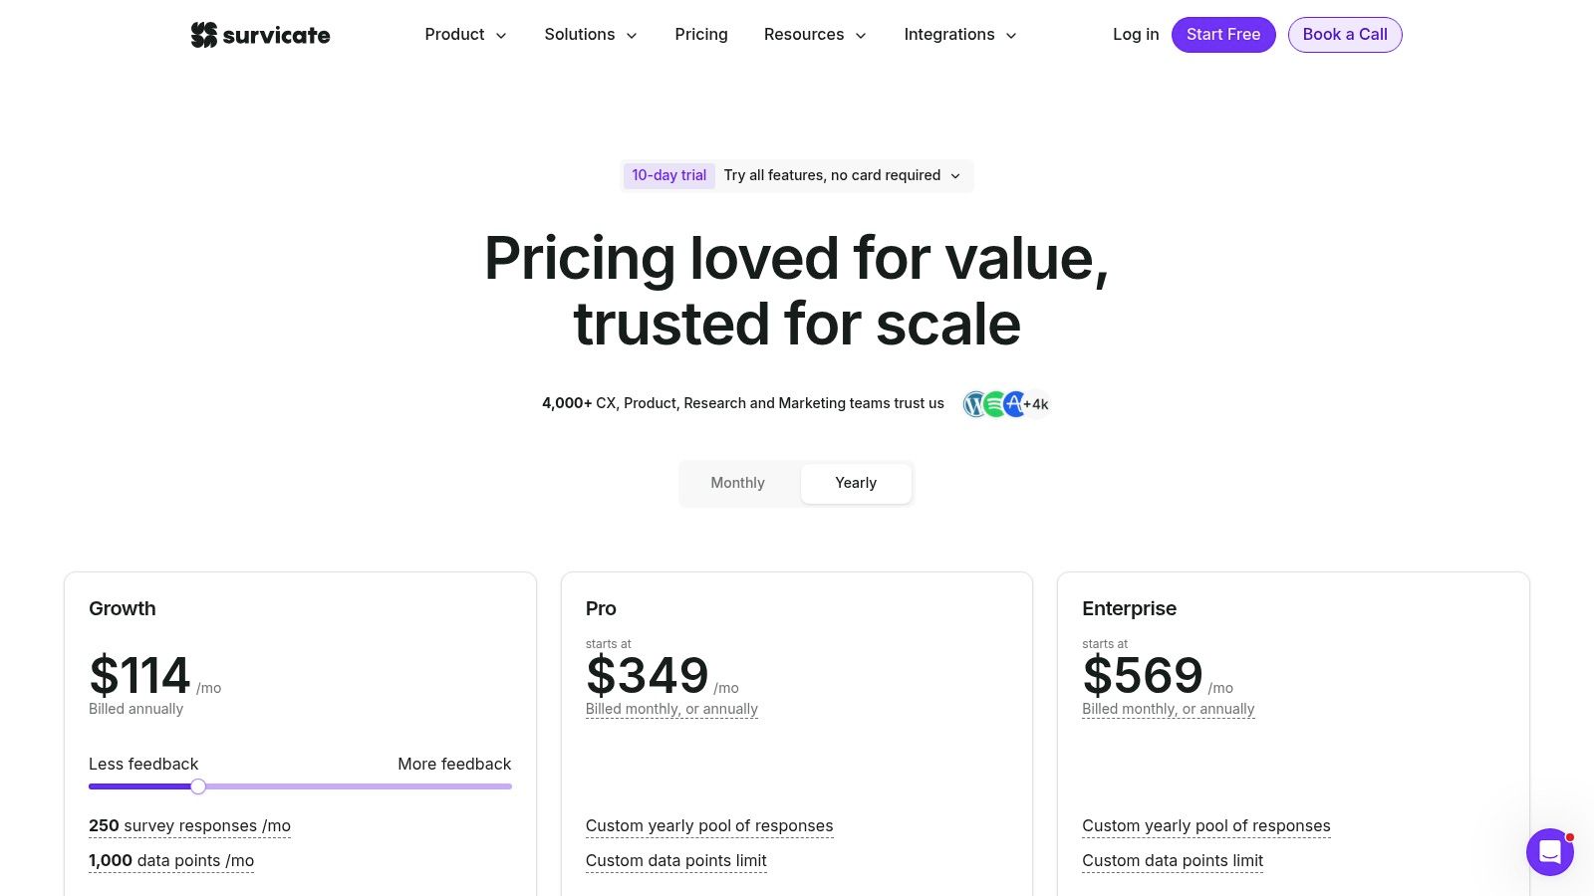Keep billing on Yearly
1594x896 pixels.
(856, 483)
